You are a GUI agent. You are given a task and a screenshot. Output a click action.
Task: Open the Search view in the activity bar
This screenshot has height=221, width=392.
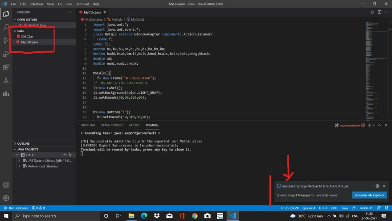6,27
